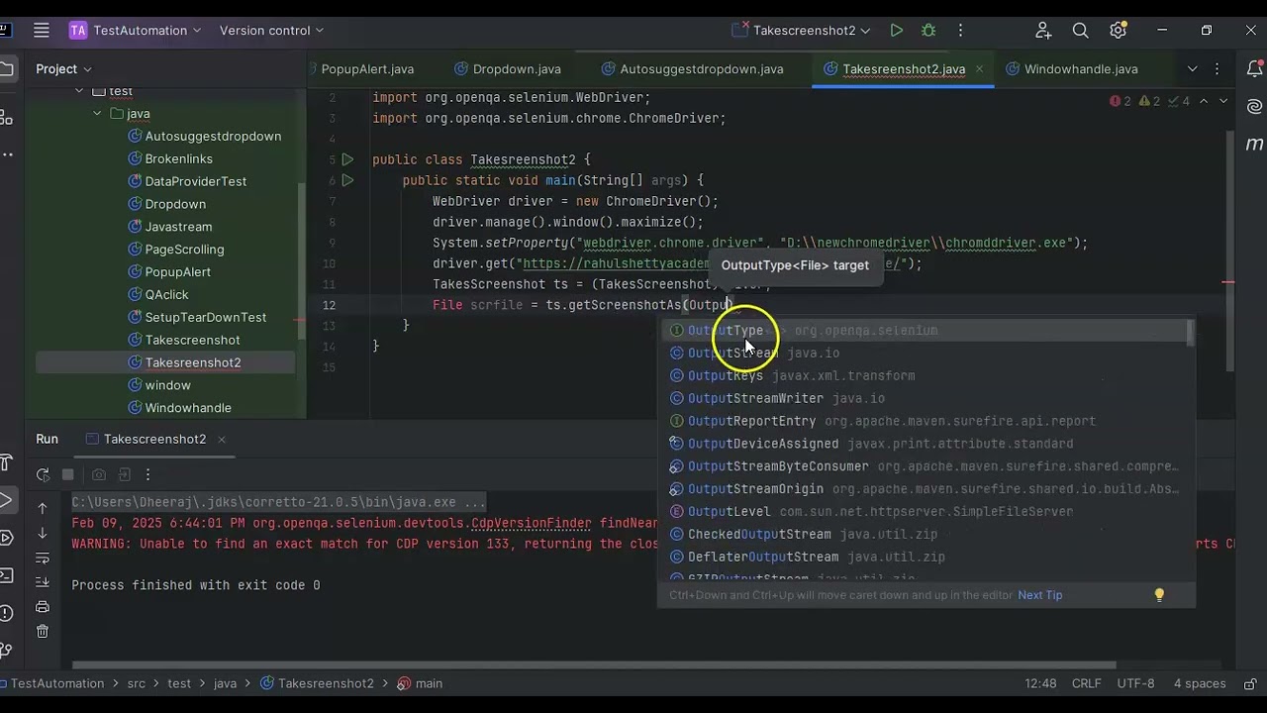Click the up arrow in console gutter

[x=43, y=508]
